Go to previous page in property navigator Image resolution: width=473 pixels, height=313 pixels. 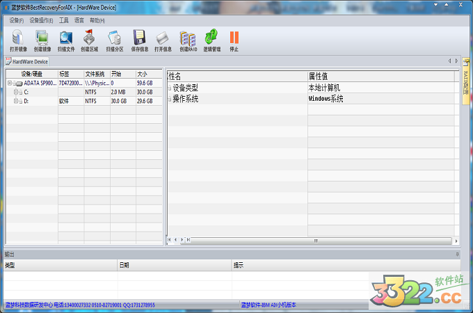point(175,240)
